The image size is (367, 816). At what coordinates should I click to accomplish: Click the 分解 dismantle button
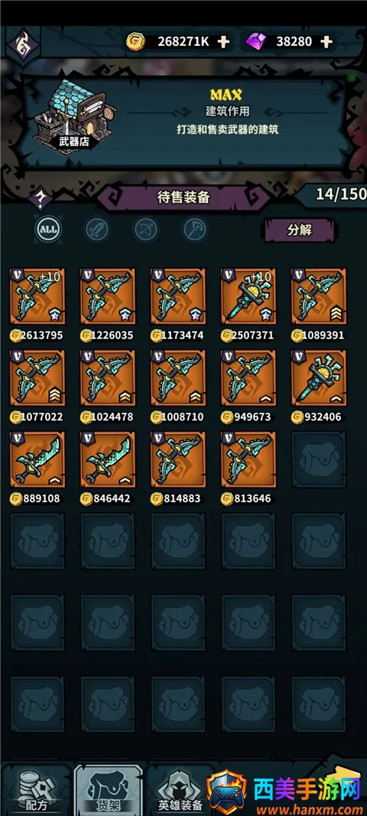tap(300, 230)
